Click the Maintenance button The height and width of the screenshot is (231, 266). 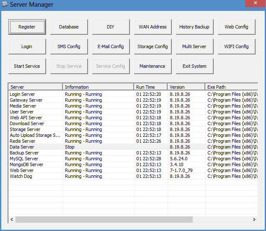pos(153,66)
